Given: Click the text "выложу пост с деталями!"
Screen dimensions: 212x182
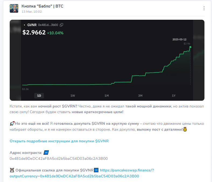Looking at the screenshot, I should 160,130.
